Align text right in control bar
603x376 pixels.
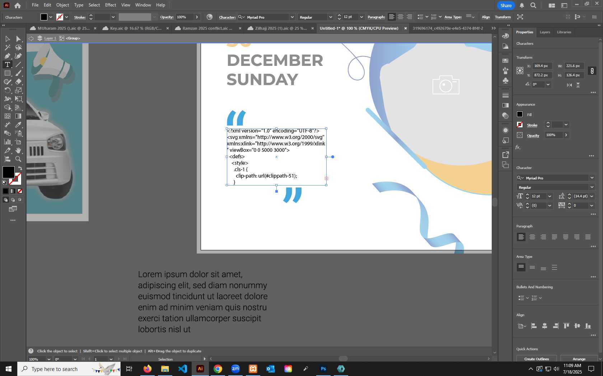409,17
